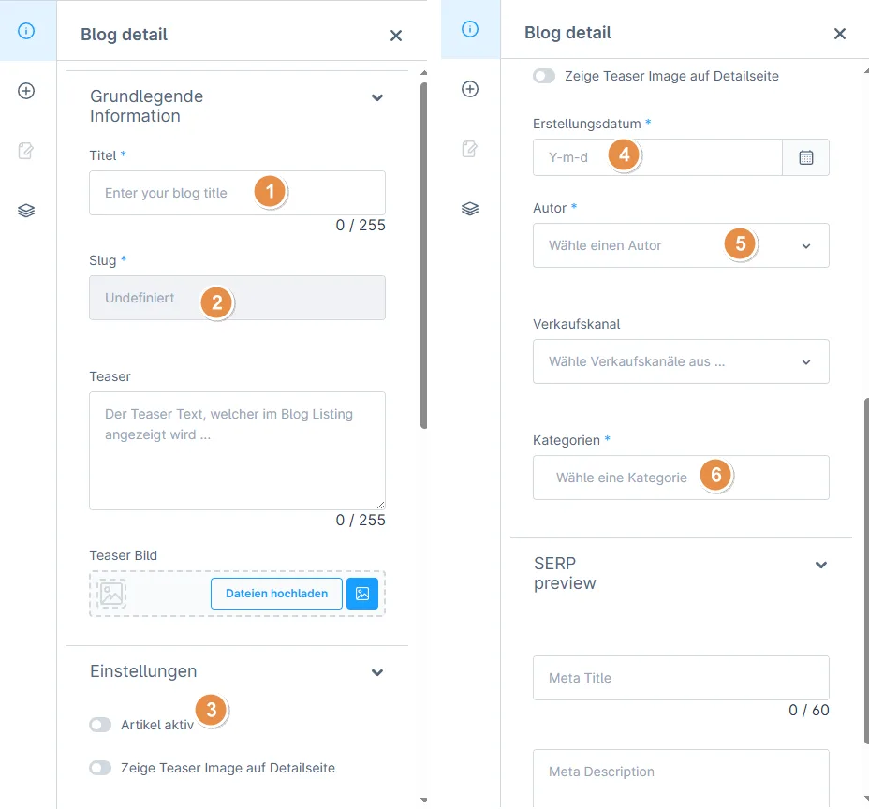The image size is (869, 809).
Task: Click the layers icon in right panel sidebar
Action: pos(469,209)
